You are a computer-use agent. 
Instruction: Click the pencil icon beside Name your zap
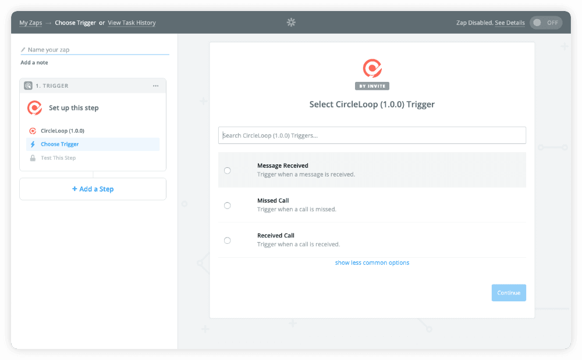coord(23,49)
